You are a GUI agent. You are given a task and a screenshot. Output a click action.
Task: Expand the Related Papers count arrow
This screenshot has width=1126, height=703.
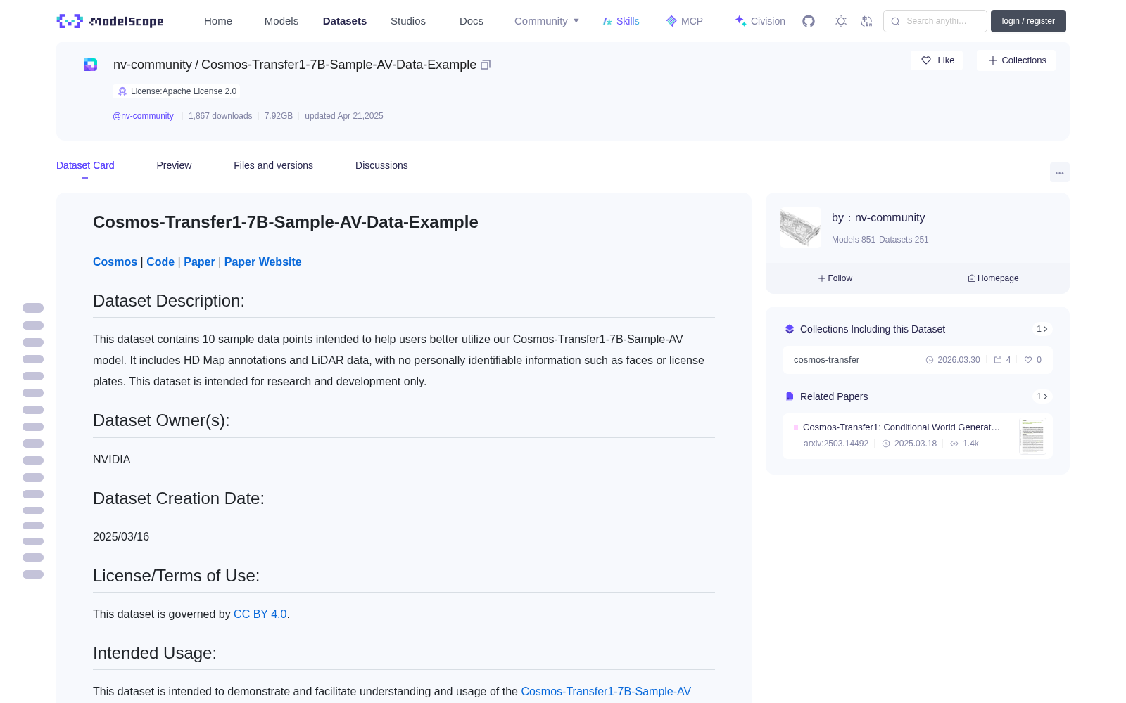(1042, 396)
